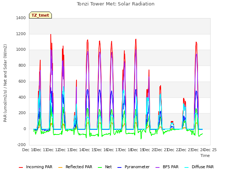Click the 200 y-axis tick label
The image size is (232, 174).
(22, 113)
